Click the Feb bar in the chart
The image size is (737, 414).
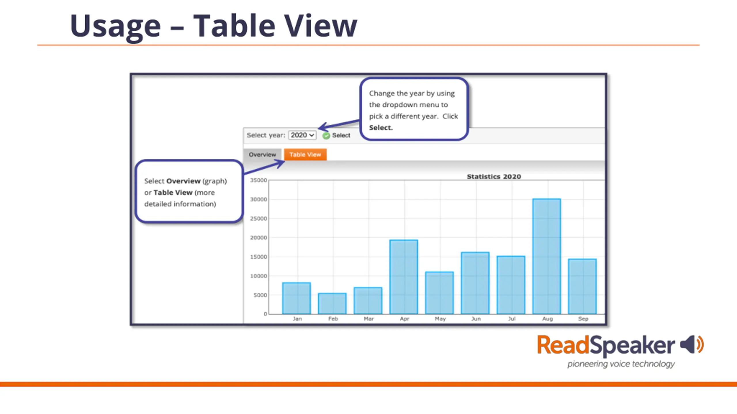pyautogui.click(x=332, y=304)
